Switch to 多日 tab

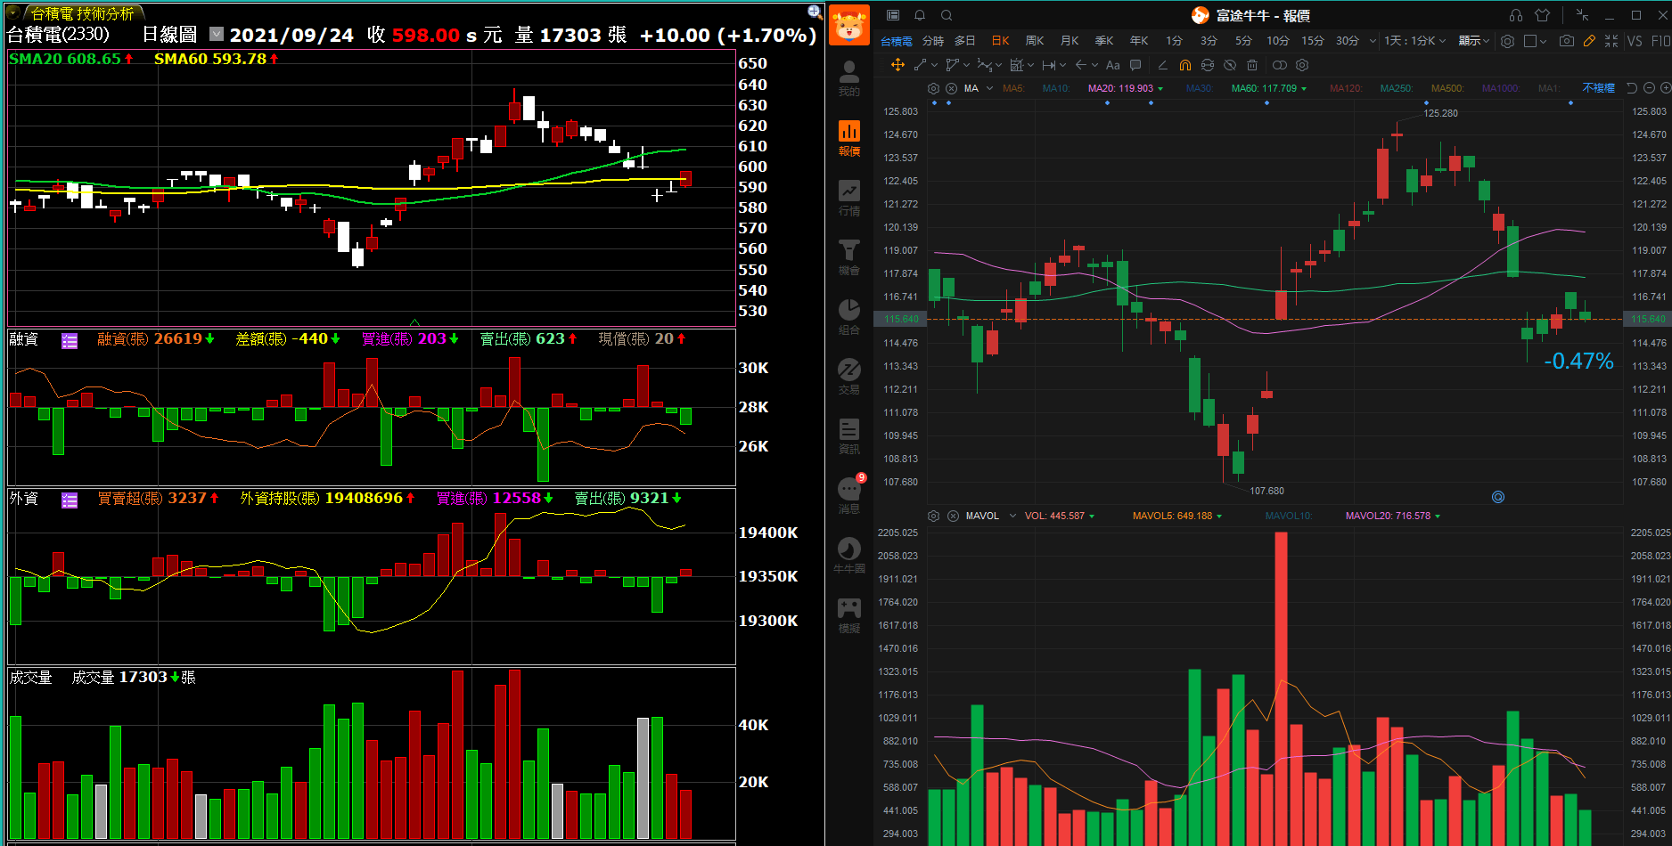point(965,41)
